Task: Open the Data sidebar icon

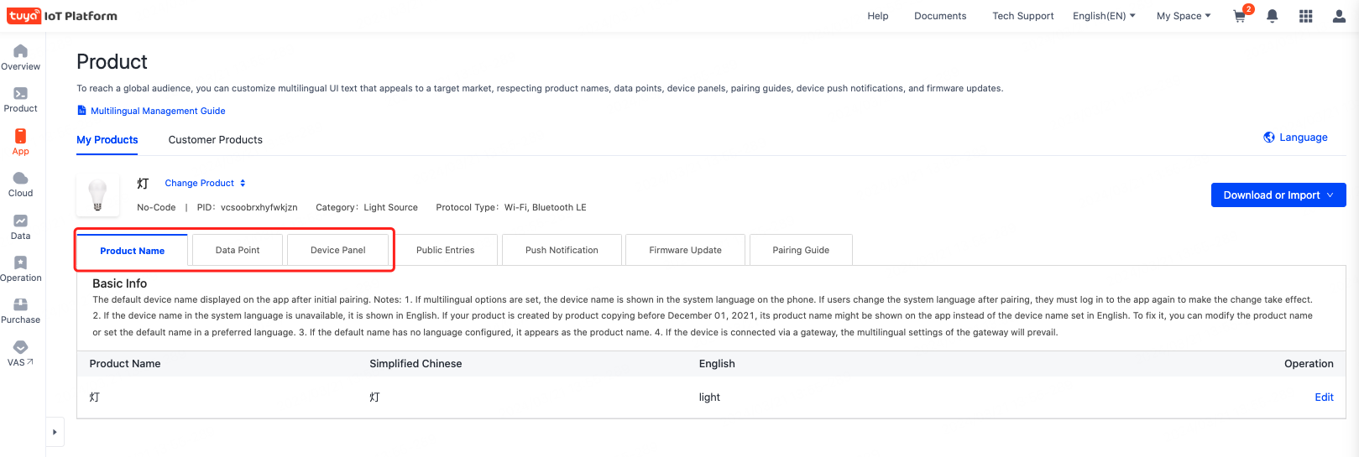Action: pos(21,221)
